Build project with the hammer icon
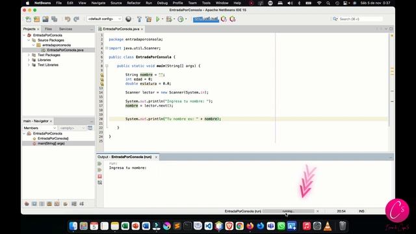The width and height of the screenshot is (416, 234). pos(139,19)
